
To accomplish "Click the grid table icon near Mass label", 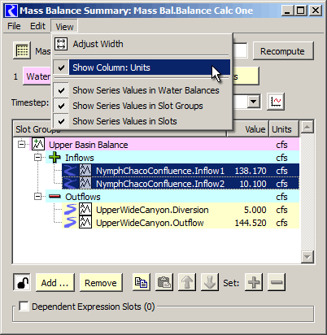I will pos(22,50).
